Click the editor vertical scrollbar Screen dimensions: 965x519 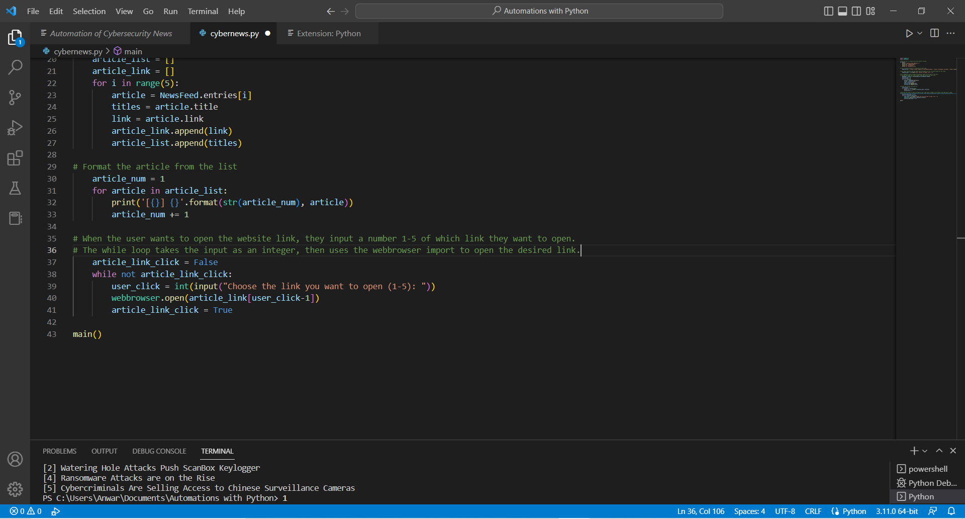[x=960, y=248]
